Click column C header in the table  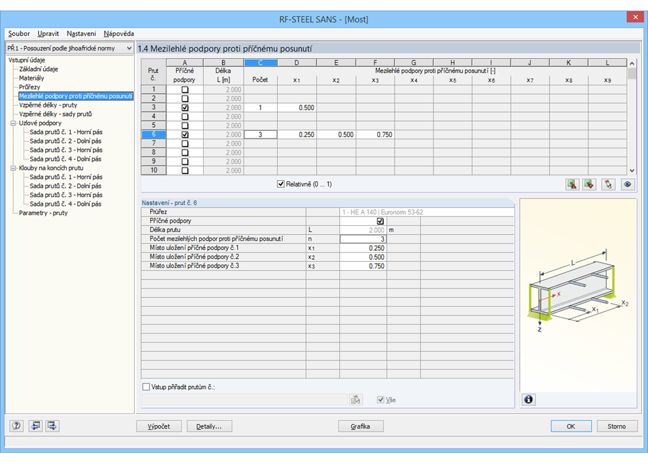click(260, 63)
